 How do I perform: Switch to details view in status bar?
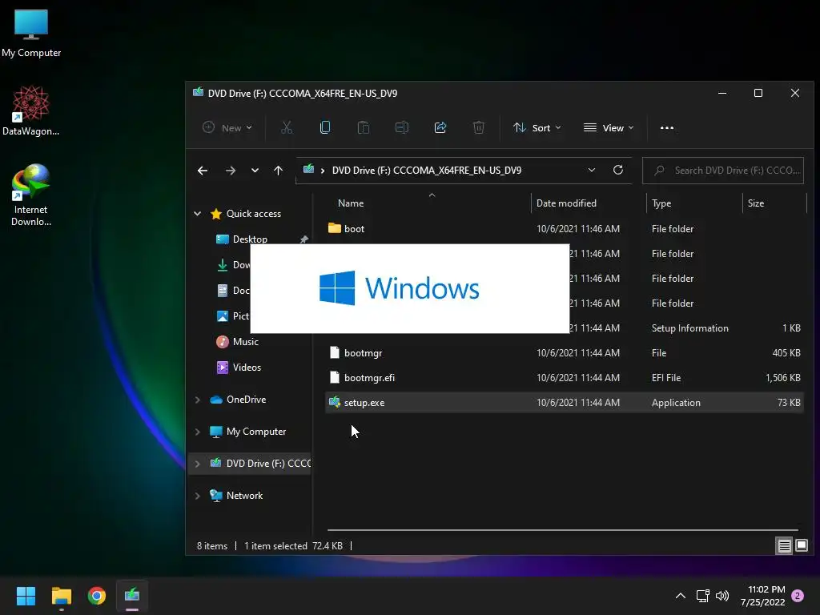[785, 546]
